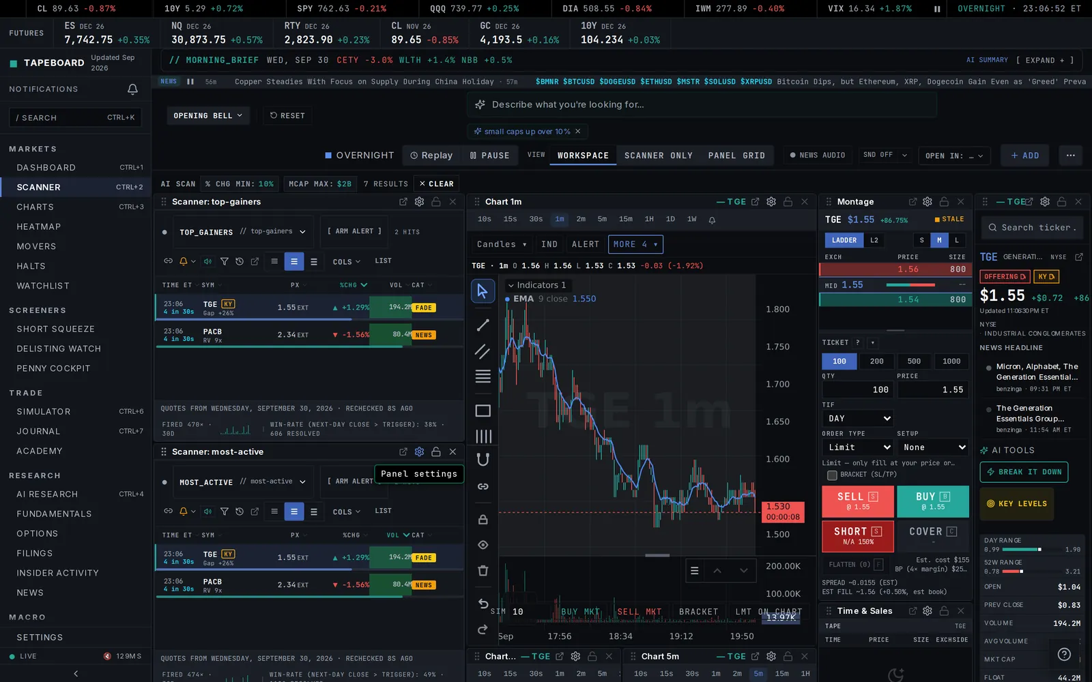Click the Break It Down AI button
Image resolution: width=1092 pixels, height=682 pixels.
(x=1024, y=472)
